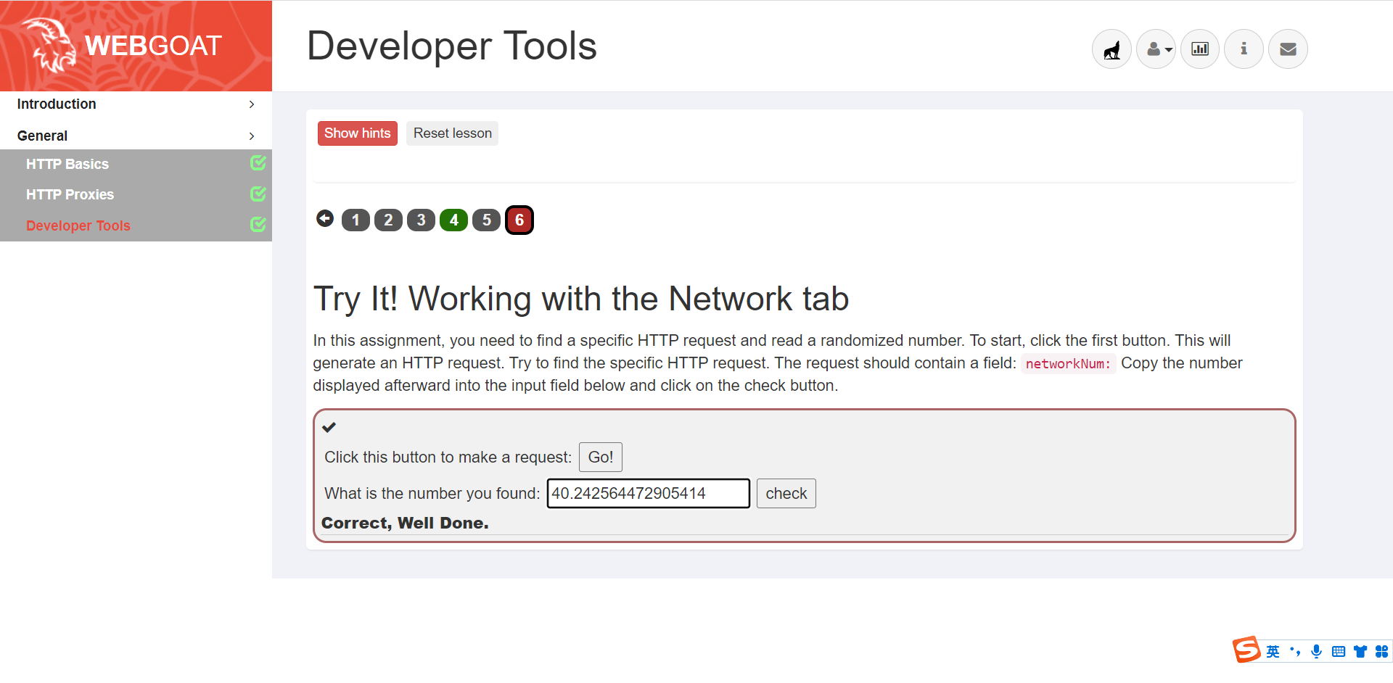1393x683 pixels.
Task: Open the Introduction category
Action: click(57, 104)
